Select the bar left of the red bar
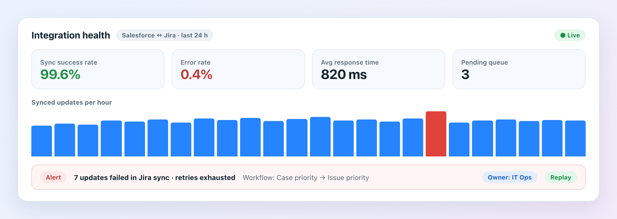Viewport: 617px width, 219px height. [x=413, y=137]
